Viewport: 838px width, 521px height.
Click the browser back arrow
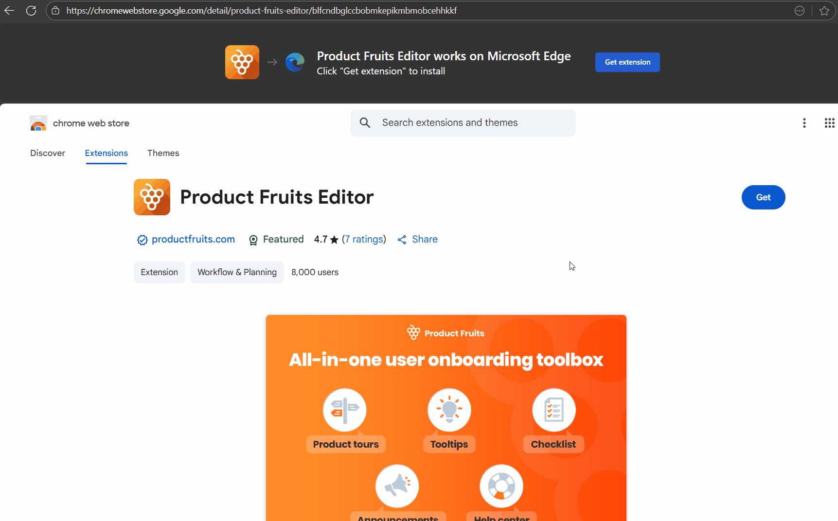9,11
